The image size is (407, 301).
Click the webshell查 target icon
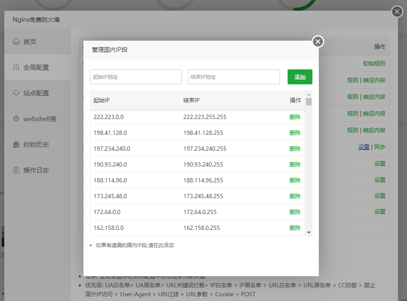tap(16, 119)
